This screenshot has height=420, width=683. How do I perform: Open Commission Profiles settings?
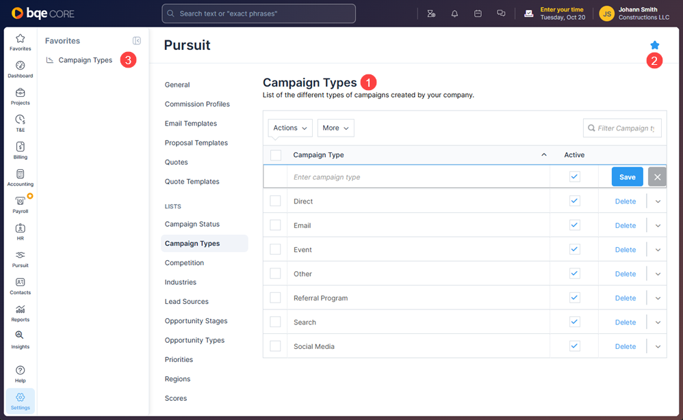(197, 104)
